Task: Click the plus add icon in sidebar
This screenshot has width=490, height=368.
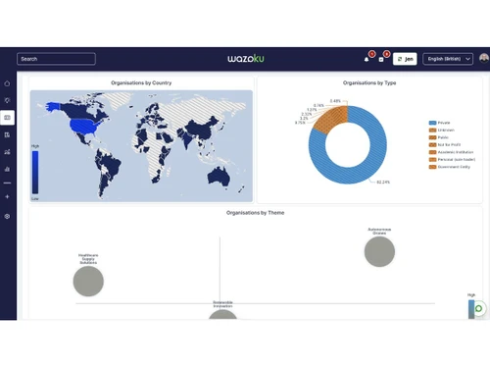Action: click(x=7, y=196)
